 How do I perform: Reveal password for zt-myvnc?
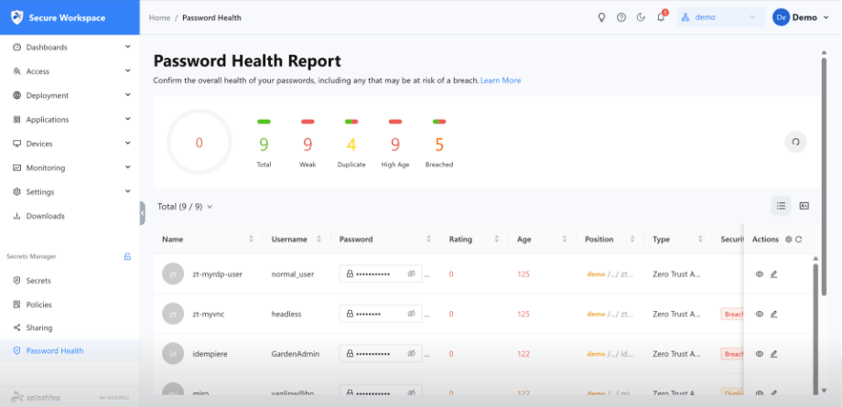[411, 314]
